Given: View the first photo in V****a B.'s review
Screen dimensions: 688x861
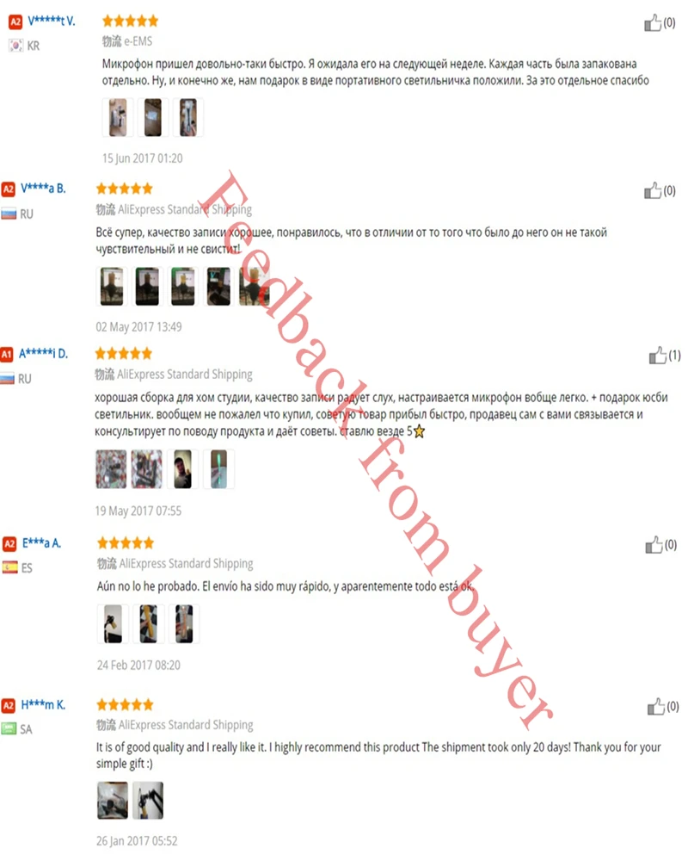Looking at the screenshot, I should [x=112, y=286].
